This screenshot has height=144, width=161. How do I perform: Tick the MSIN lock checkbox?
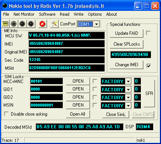[x=95, y=105]
